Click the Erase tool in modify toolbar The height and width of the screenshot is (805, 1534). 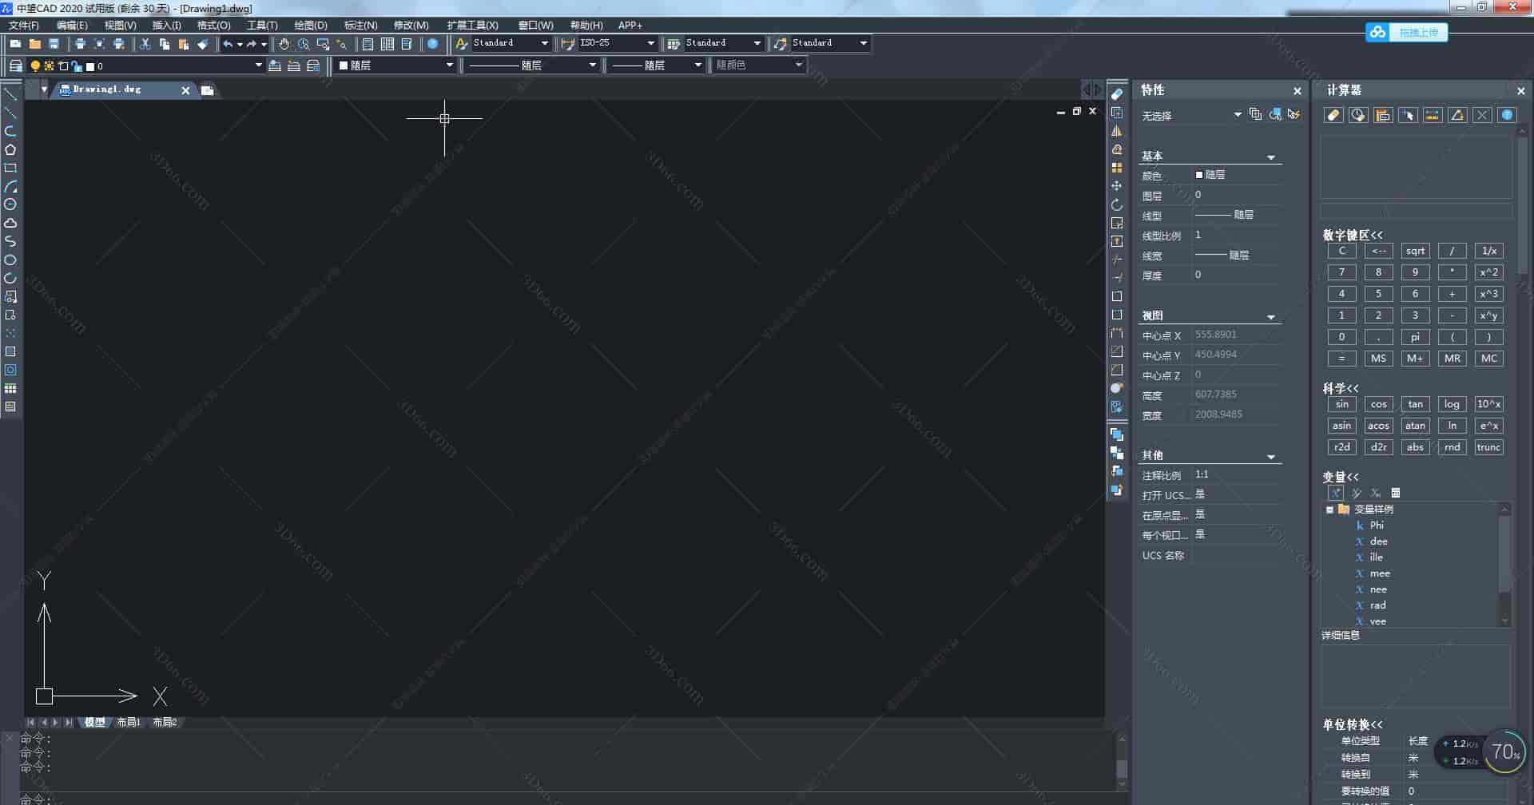[x=1117, y=94]
